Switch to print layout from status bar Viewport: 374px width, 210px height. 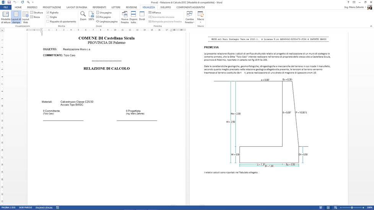[x=328, y=208]
